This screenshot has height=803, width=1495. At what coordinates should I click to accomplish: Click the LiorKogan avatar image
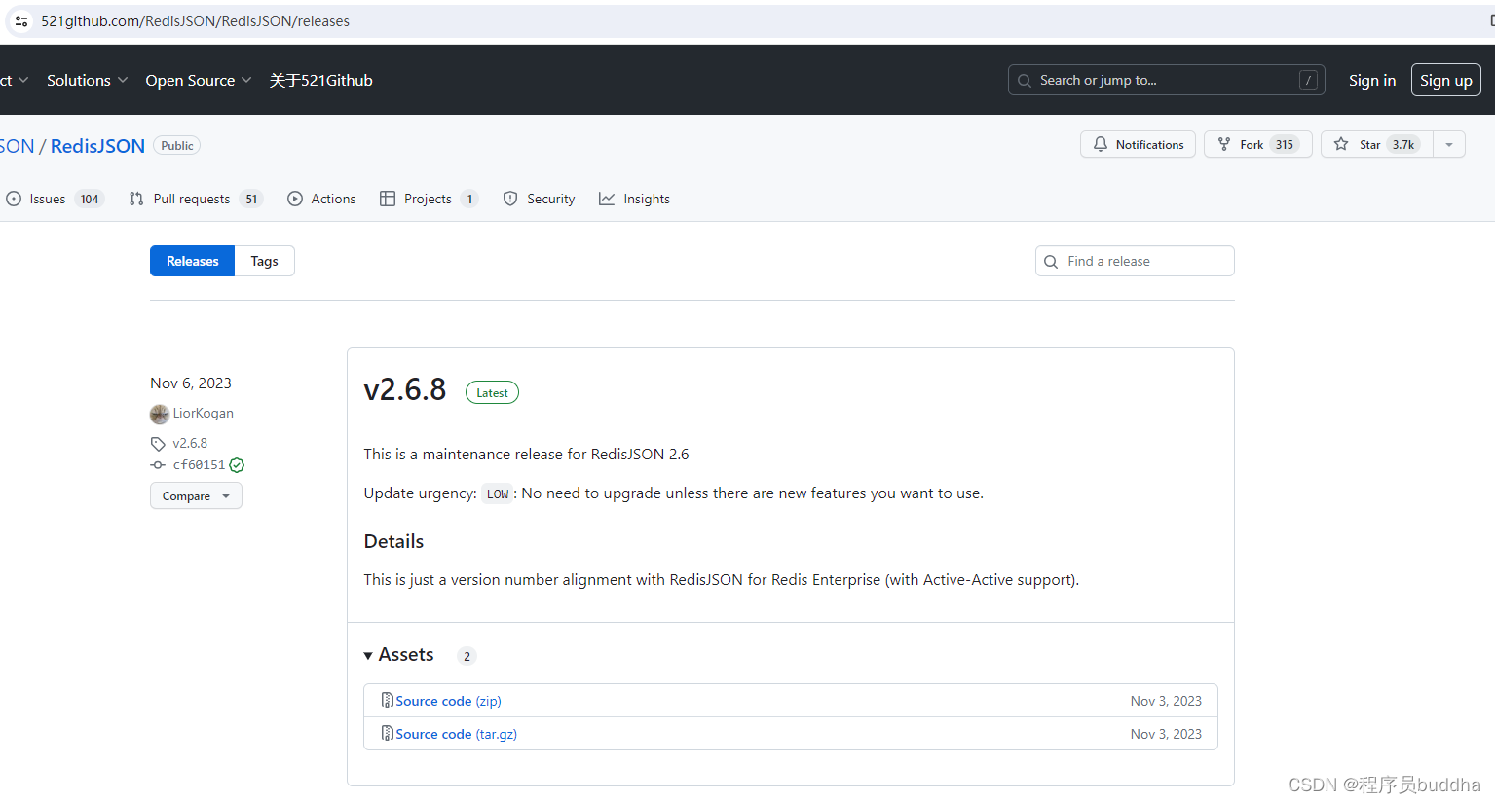click(x=160, y=414)
